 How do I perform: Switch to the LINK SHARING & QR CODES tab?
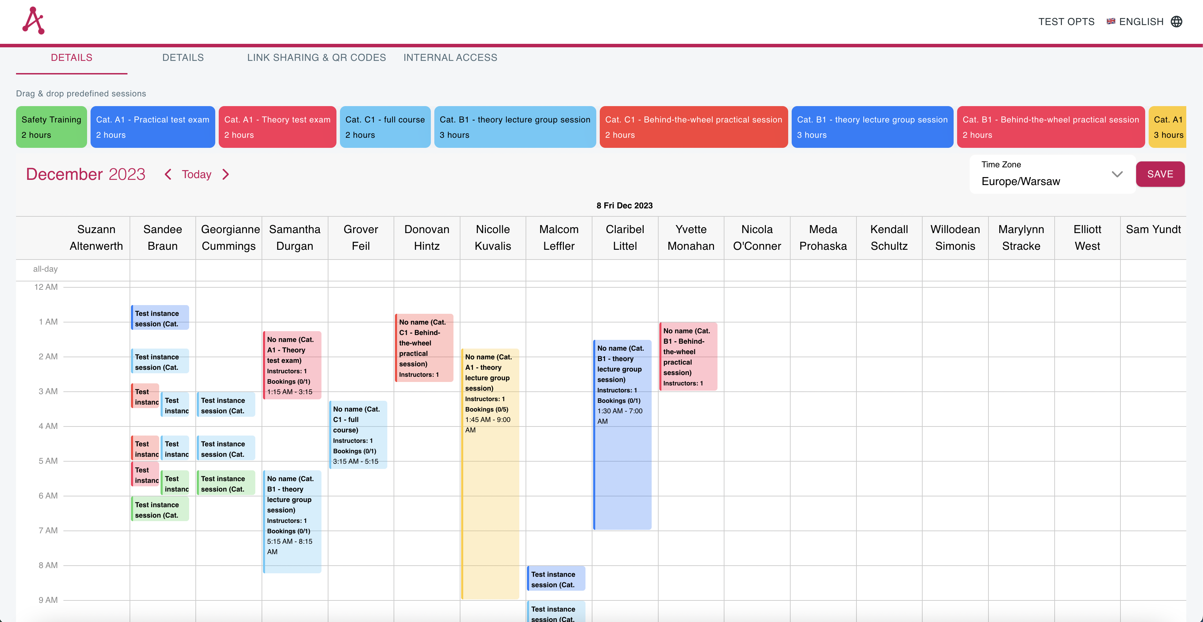click(316, 57)
